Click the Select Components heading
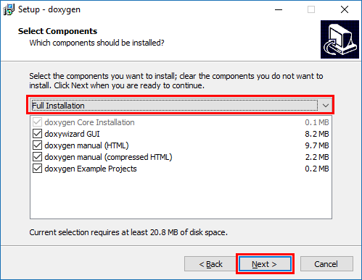Image resolution: width=362 pixels, height=280 pixels. [57, 31]
